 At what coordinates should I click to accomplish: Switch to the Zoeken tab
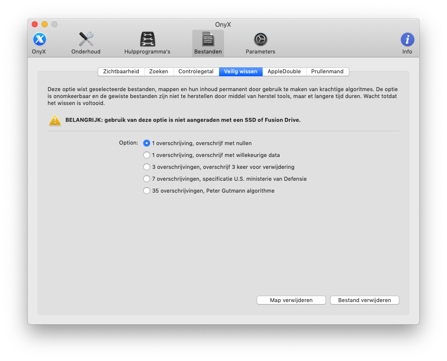pyautogui.click(x=159, y=71)
